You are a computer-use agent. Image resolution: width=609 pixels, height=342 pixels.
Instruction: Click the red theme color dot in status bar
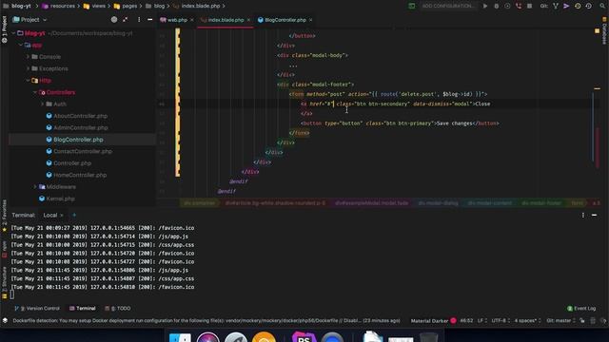tap(453, 321)
